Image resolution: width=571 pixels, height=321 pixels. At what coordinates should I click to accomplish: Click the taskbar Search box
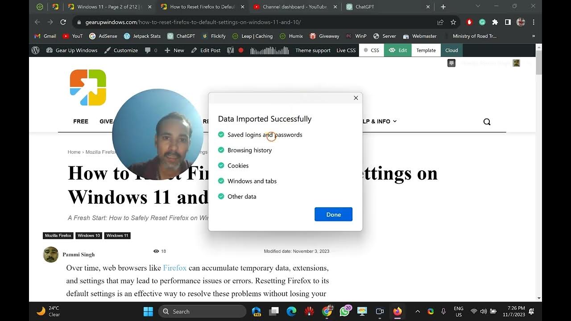click(x=203, y=311)
